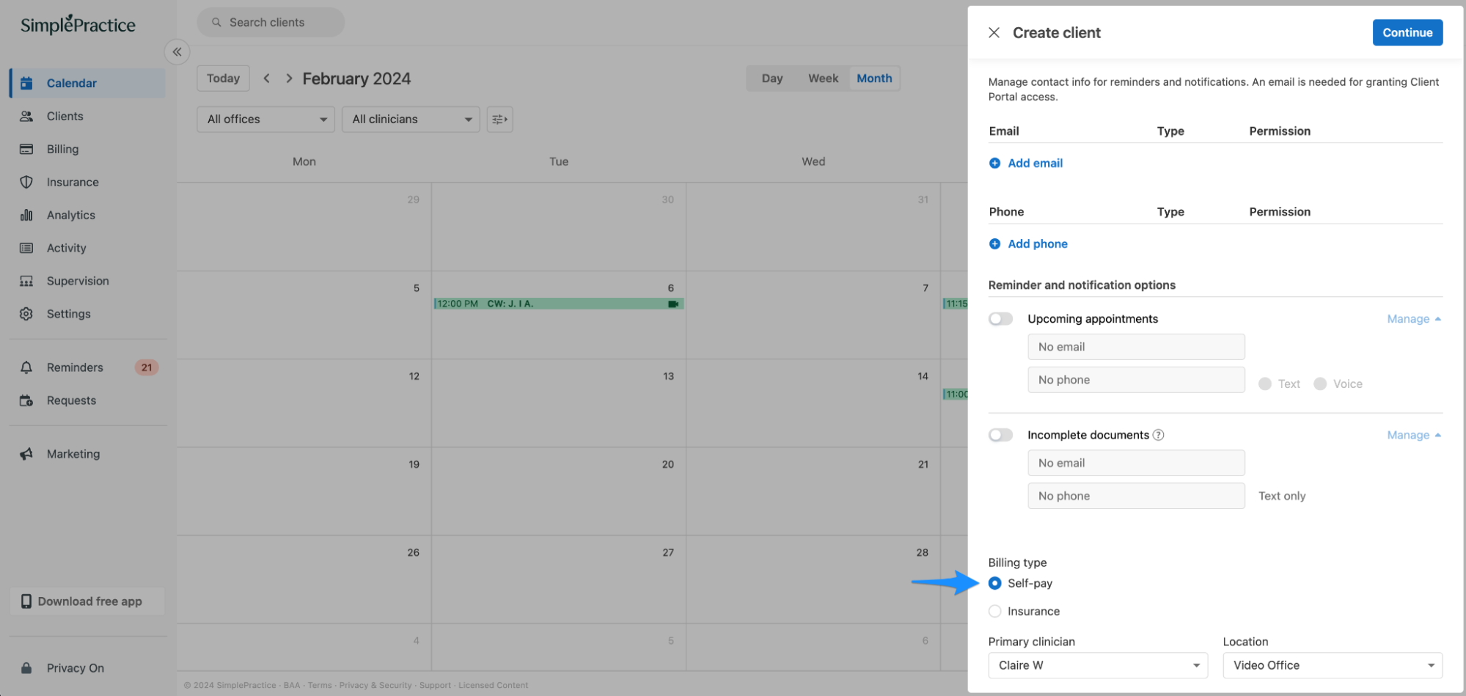Click the Billing card icon

26,149
